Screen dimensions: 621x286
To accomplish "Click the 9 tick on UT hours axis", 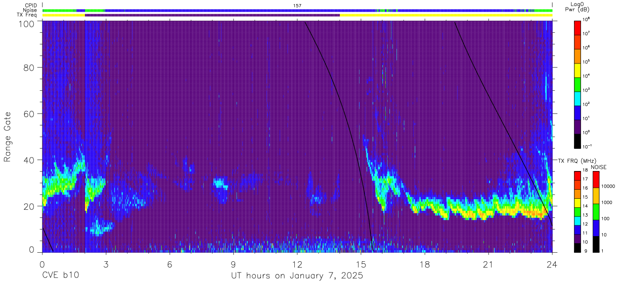I will (234, 264).
